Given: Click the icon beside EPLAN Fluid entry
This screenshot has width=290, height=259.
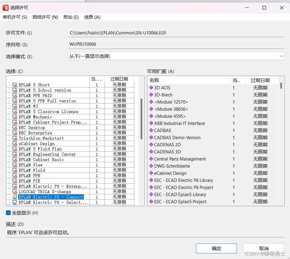Looking at the screenshot, I should click(15, 171).
